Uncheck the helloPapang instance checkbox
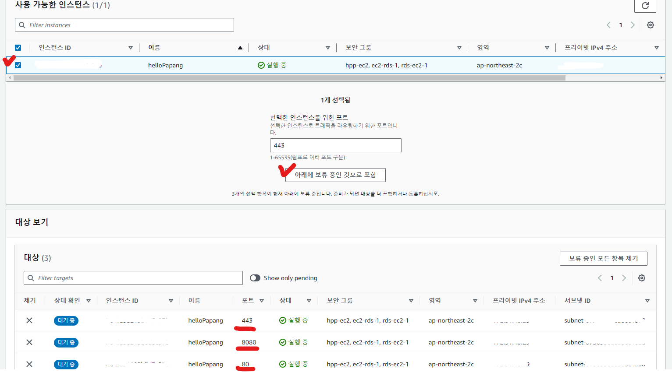The height and width of the screenshot is (372, 672). click(18, 65)
